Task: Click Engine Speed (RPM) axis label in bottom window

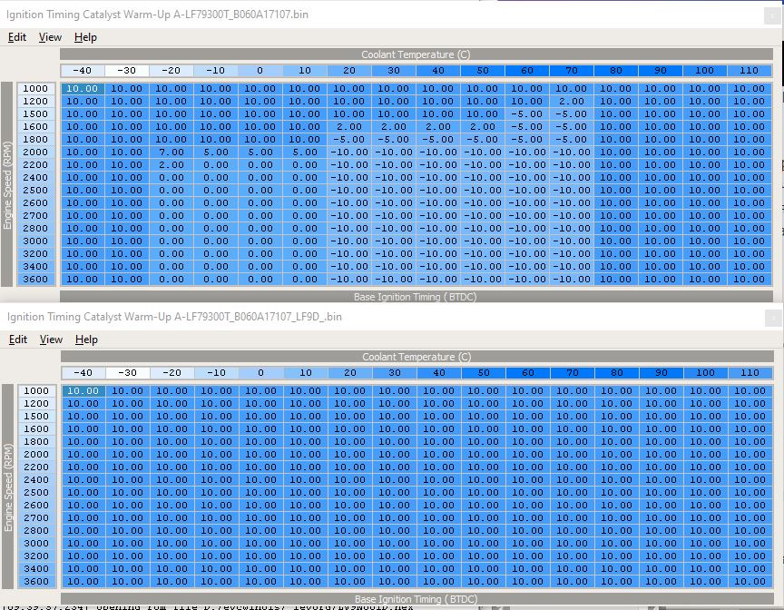Action: (x=8, y=487)
